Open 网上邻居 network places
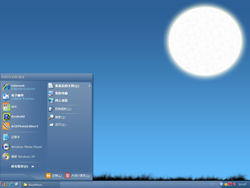 pos(70,101)
